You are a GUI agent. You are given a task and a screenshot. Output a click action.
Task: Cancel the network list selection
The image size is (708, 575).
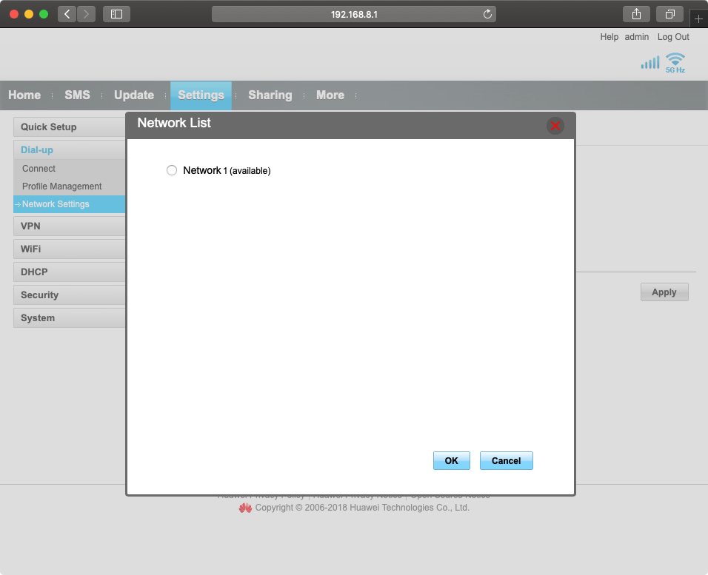coord(506,460)
